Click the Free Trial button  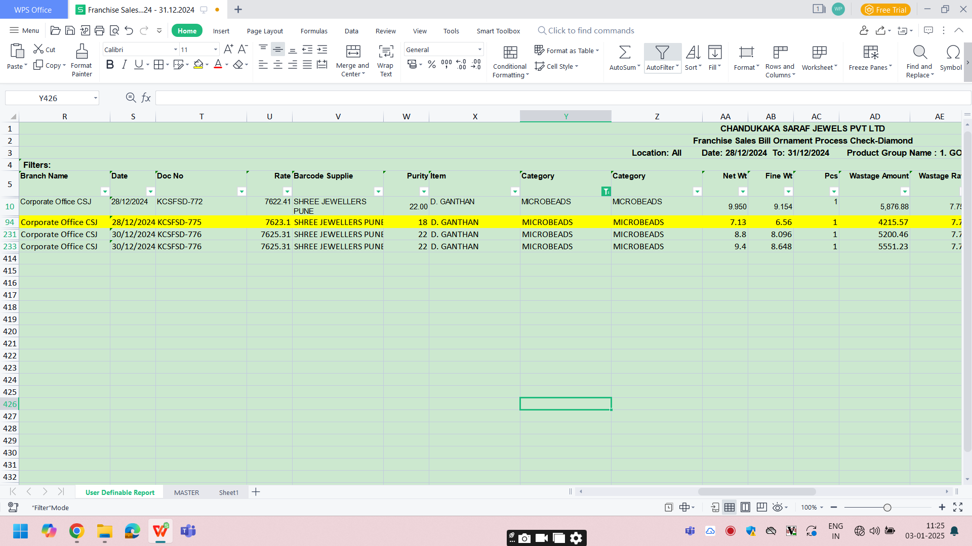coord(885,10)
